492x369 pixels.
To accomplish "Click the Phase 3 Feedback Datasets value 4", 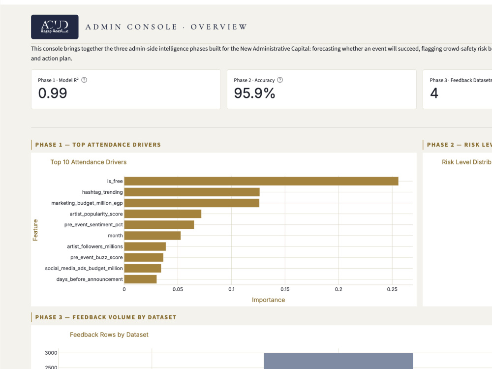I will [434, 93].
